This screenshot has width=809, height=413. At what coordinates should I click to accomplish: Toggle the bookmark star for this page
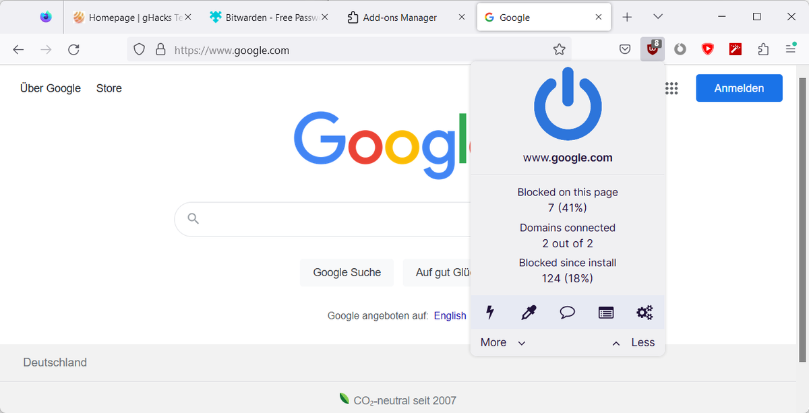coord(559,49)
